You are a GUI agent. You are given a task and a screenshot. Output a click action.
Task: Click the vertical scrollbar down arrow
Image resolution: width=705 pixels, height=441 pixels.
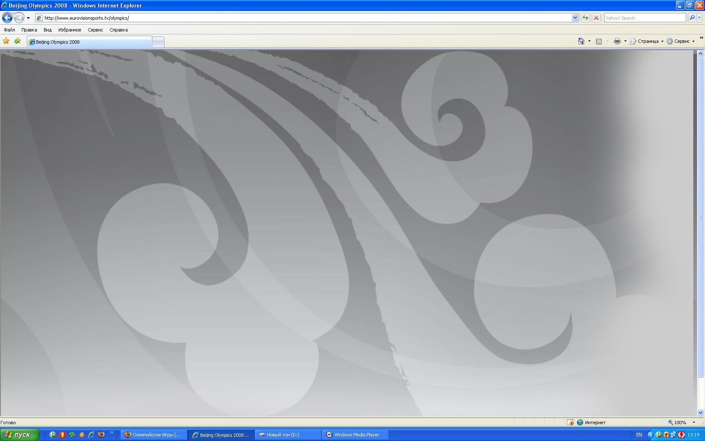pyautogui.click(x=700, y=413)
